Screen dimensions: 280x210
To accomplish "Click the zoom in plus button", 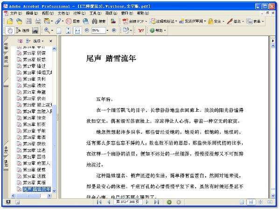I will [114, 30].
